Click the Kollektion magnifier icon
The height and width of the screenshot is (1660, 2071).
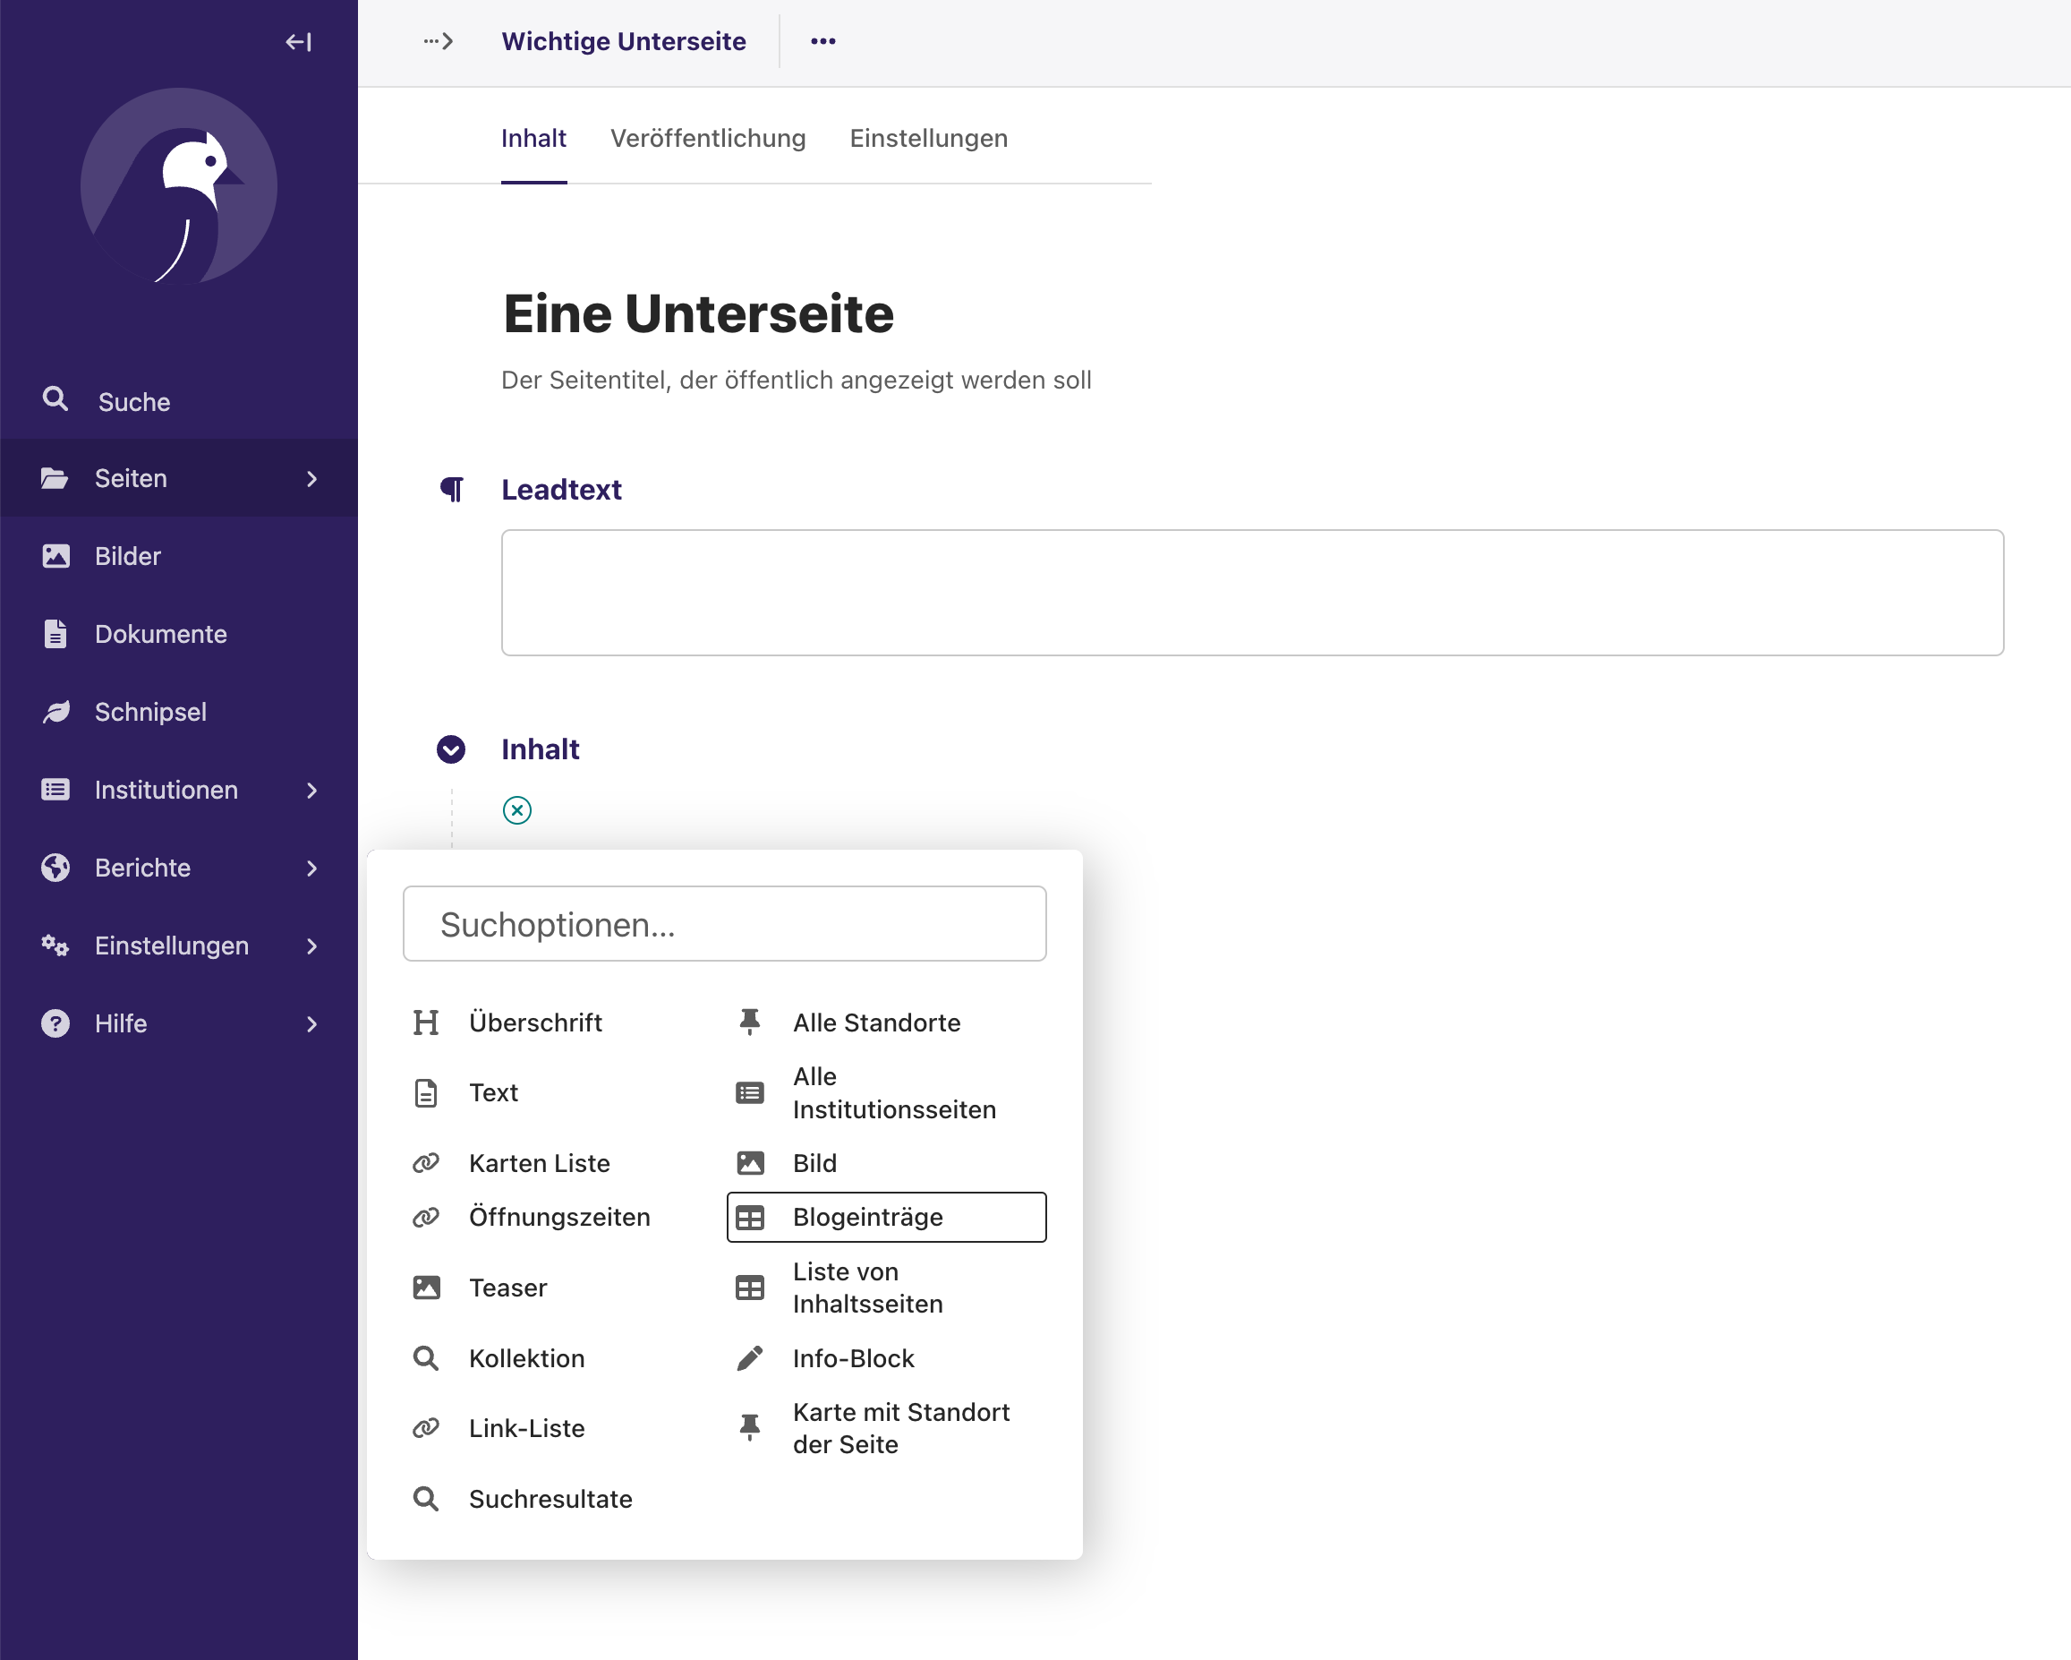click(x=425, y=1358)
